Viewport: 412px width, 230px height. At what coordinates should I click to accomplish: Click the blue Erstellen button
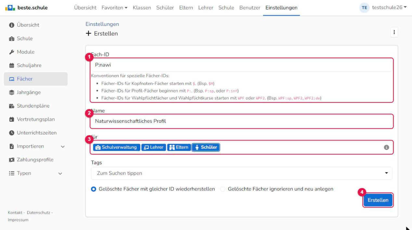378,200
